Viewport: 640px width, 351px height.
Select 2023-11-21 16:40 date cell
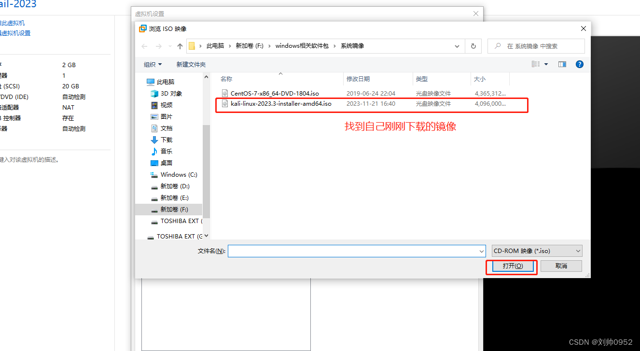click(x=371, y=103)
